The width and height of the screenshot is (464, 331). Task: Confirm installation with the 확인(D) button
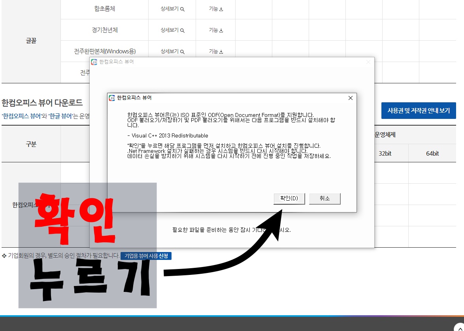click(x=289, y=199)
